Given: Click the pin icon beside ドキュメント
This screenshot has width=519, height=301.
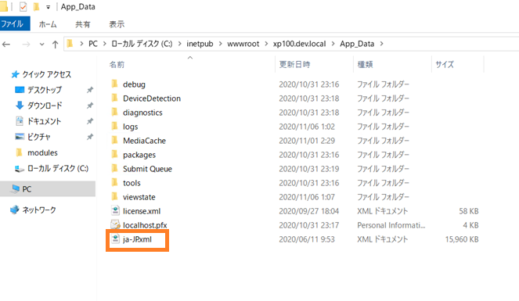Looking at the screenshot, I should click(90, 121).
